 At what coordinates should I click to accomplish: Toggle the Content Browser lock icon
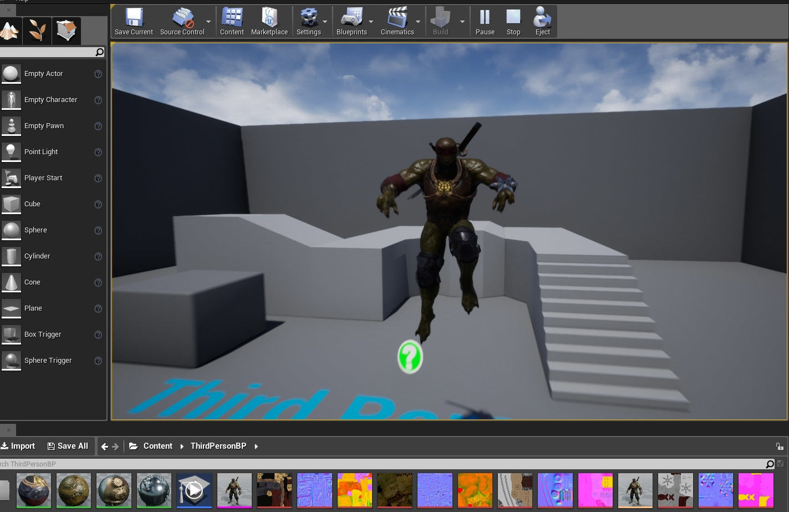click(x=780, y=446)
